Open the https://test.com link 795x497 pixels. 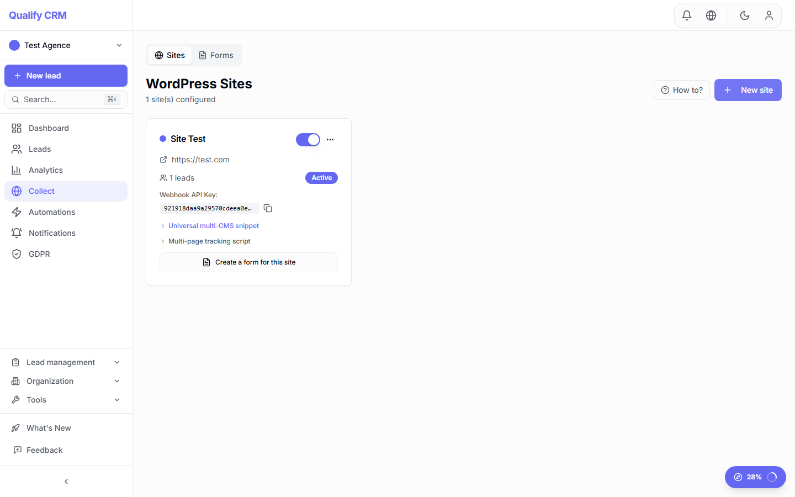(x=200, y=160)
